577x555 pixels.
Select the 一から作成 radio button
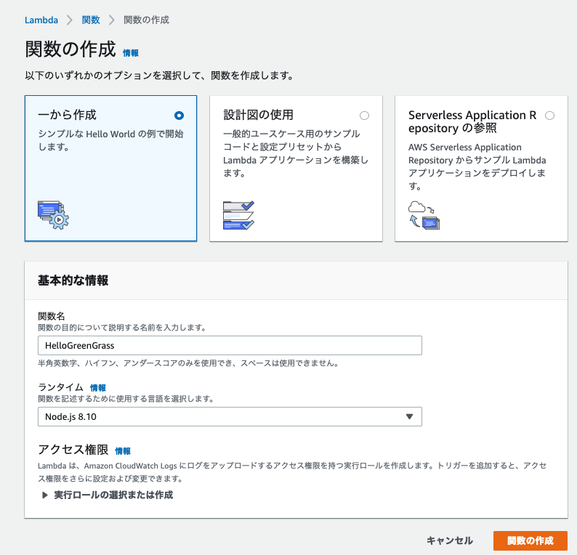click(x=179, y=116)
